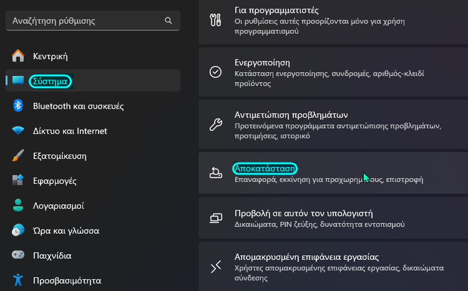Screen dimensions: 468x291
Task: Click the Κεντρική home icon
Action: (18, 55)
